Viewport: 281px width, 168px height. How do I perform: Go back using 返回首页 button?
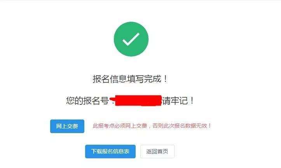tap(157, 151)
